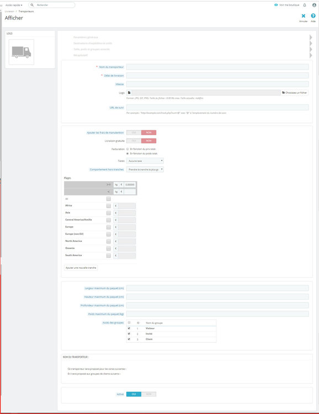Check the North America checkbox
The width and height of the screenshot is (319, 414).
tap(109, 241)
